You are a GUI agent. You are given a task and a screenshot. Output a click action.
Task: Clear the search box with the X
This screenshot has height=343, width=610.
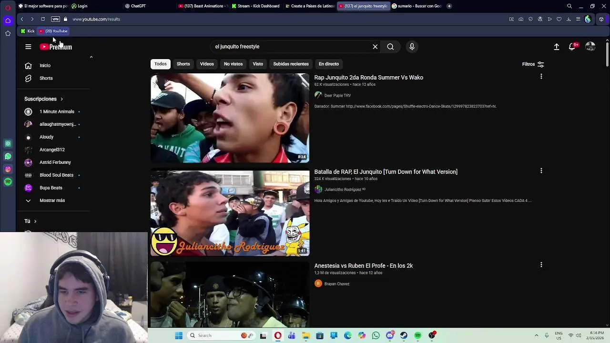point(375,47)
